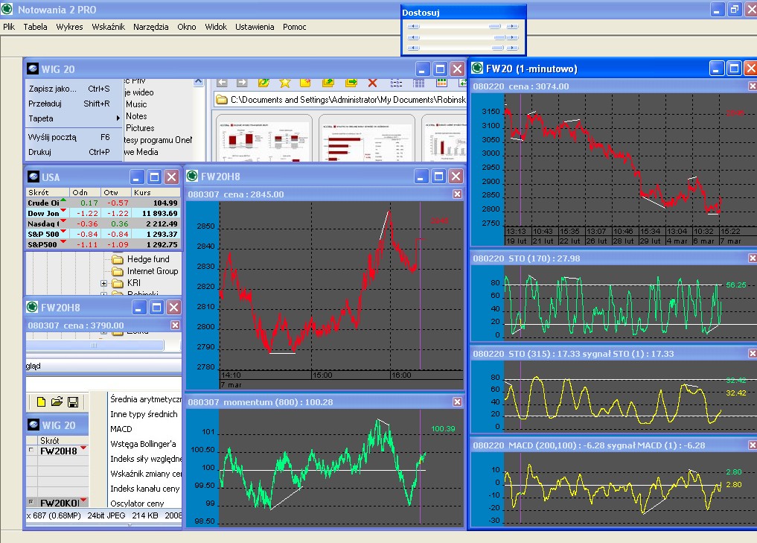The height and width of the screenshot is (543, 757).
Task: Click the yellow star favorites icon
Action: [284, 83]
